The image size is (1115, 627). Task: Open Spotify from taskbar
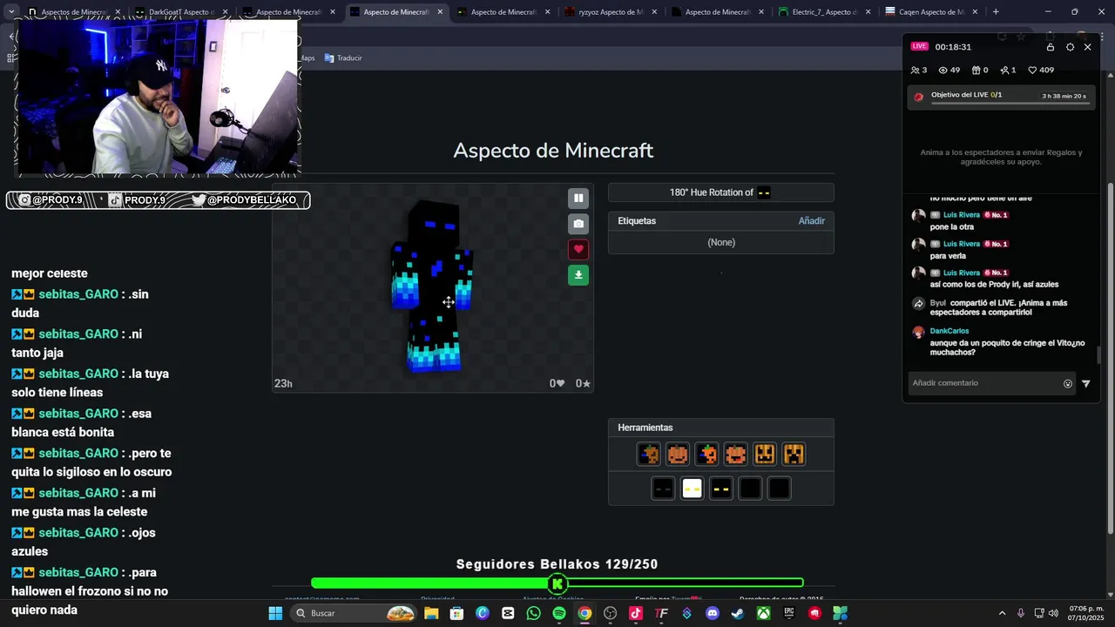559,613
